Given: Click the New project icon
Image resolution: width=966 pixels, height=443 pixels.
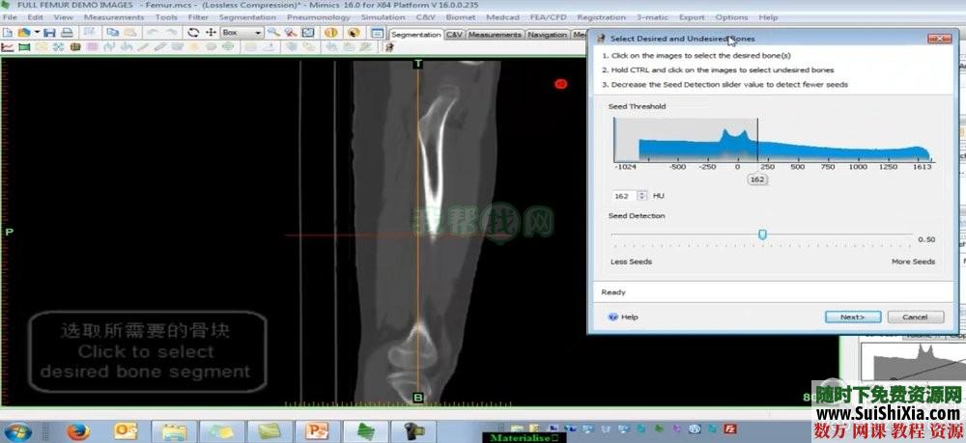Looking at the screenshot, I should (7, 32).
